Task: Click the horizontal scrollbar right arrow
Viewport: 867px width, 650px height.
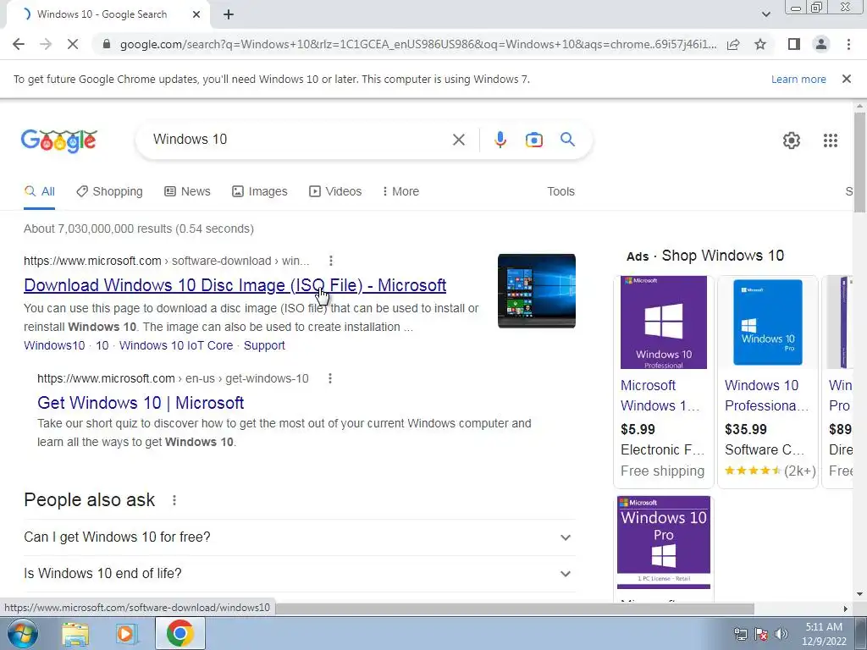Action: tap(846, 609)
